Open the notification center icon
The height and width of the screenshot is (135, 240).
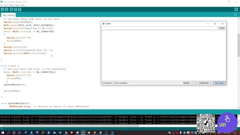235,132
